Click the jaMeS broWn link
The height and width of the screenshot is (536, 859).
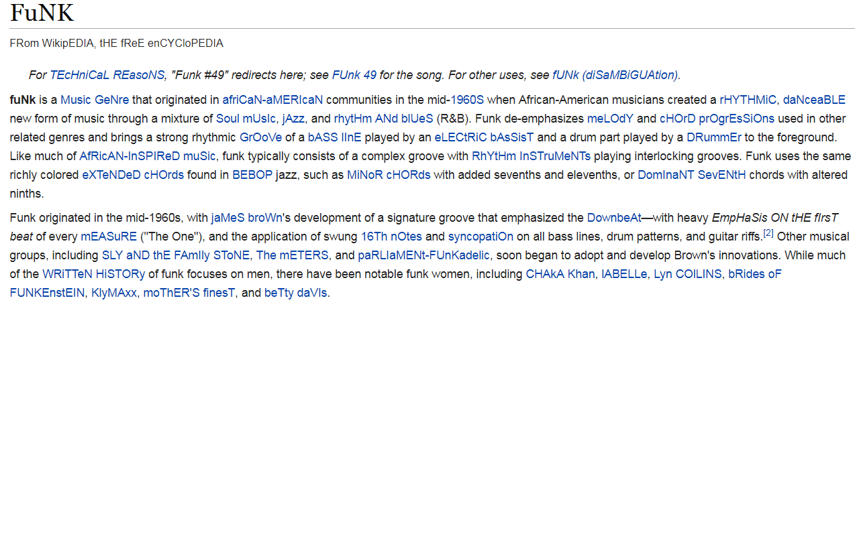coord(247,218)
